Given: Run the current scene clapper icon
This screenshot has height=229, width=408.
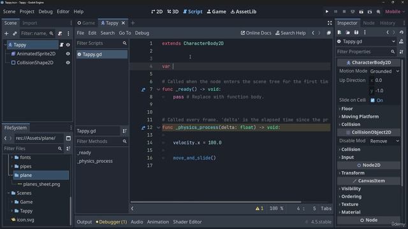Looking at the screenshot, I should pyautogui.click(x=361, y=11).
